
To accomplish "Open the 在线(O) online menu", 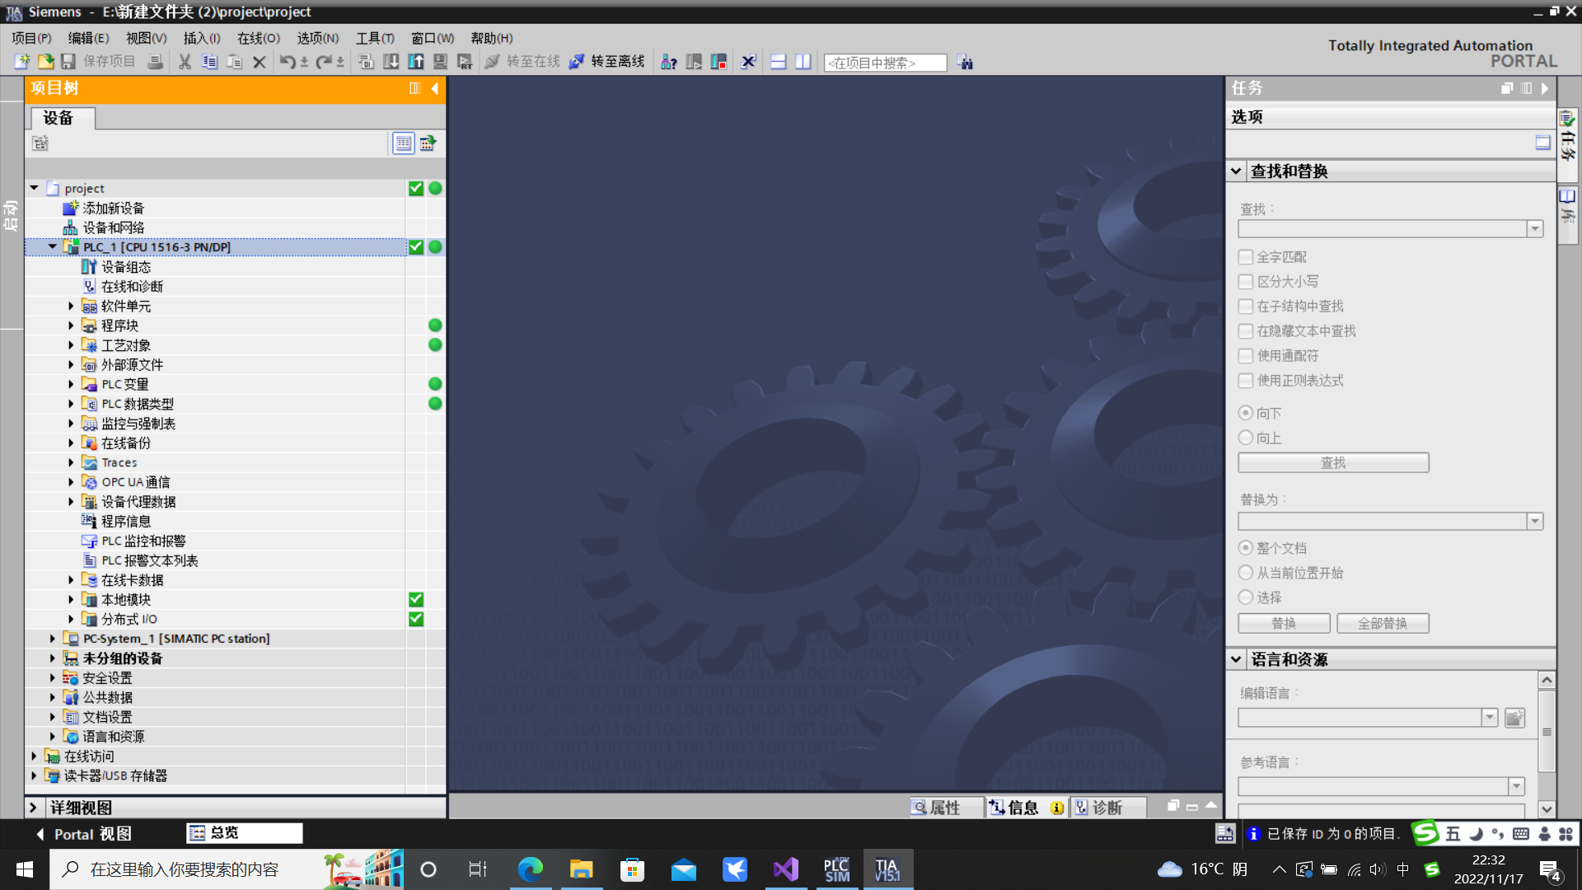I will coord(258,38).
